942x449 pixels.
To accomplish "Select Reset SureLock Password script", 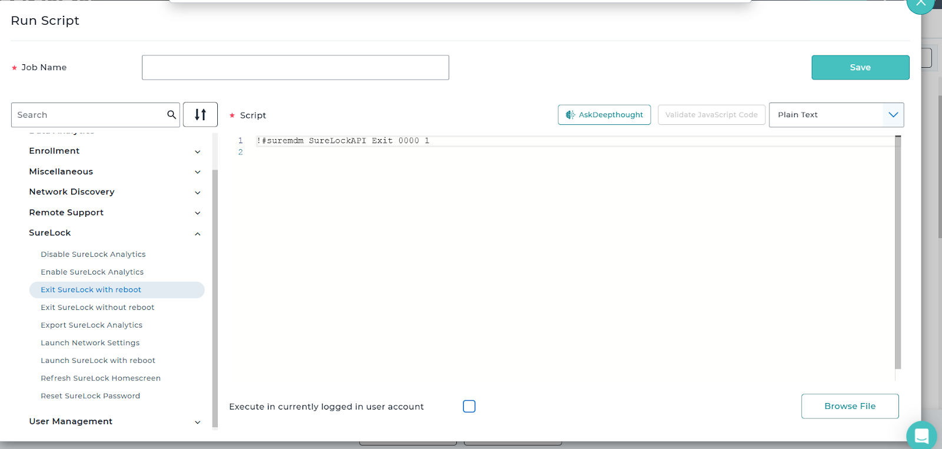I will coord(91,396).
